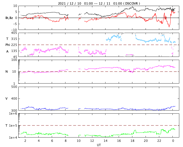183x147 pixels.
Task: Select the 18 hour tick on UT axis
Action: [x=132, y=141]
